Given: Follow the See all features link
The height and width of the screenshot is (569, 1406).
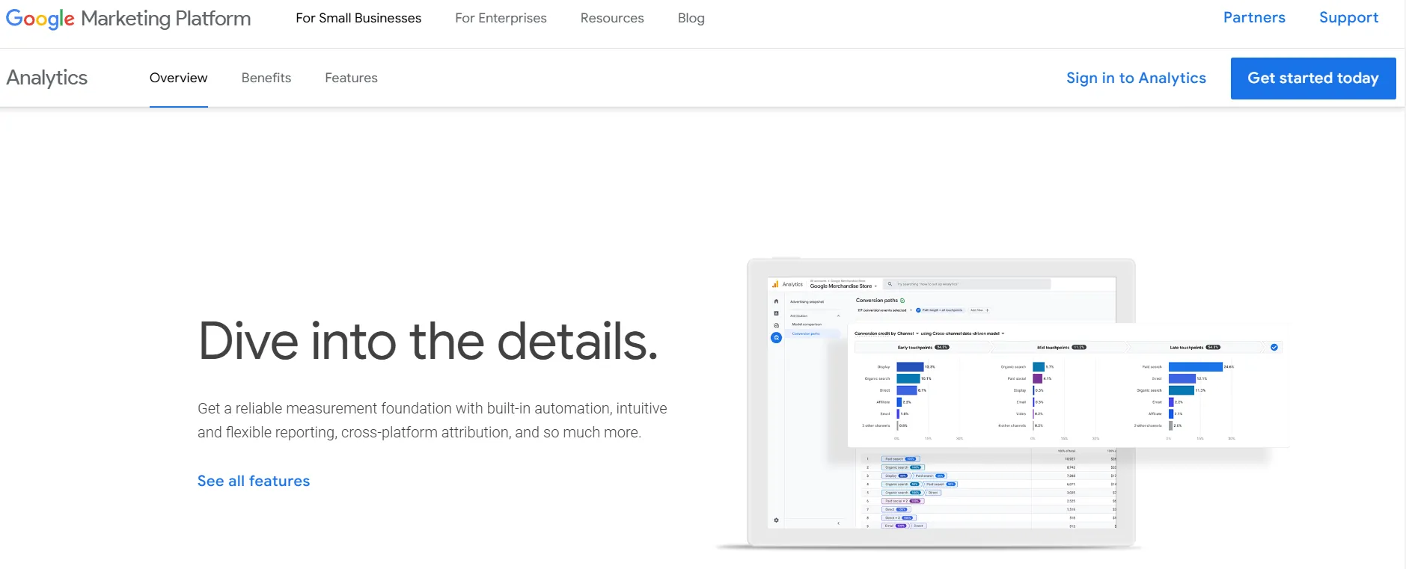Looking at the screenshot, I should pos(253,481).
